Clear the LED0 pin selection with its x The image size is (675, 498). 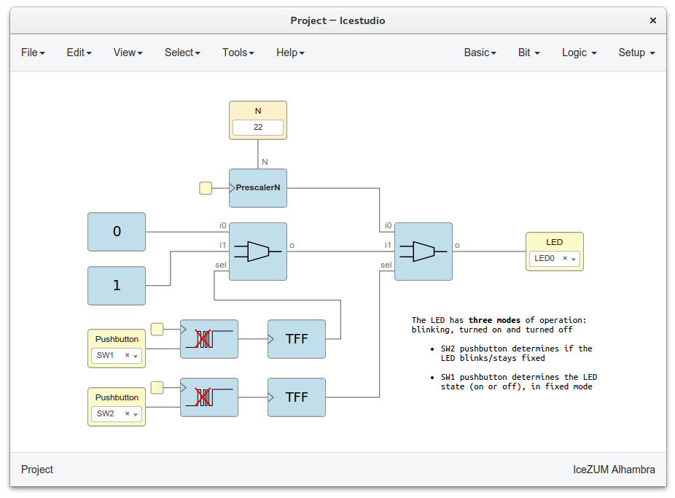click(x=565, y=258)
